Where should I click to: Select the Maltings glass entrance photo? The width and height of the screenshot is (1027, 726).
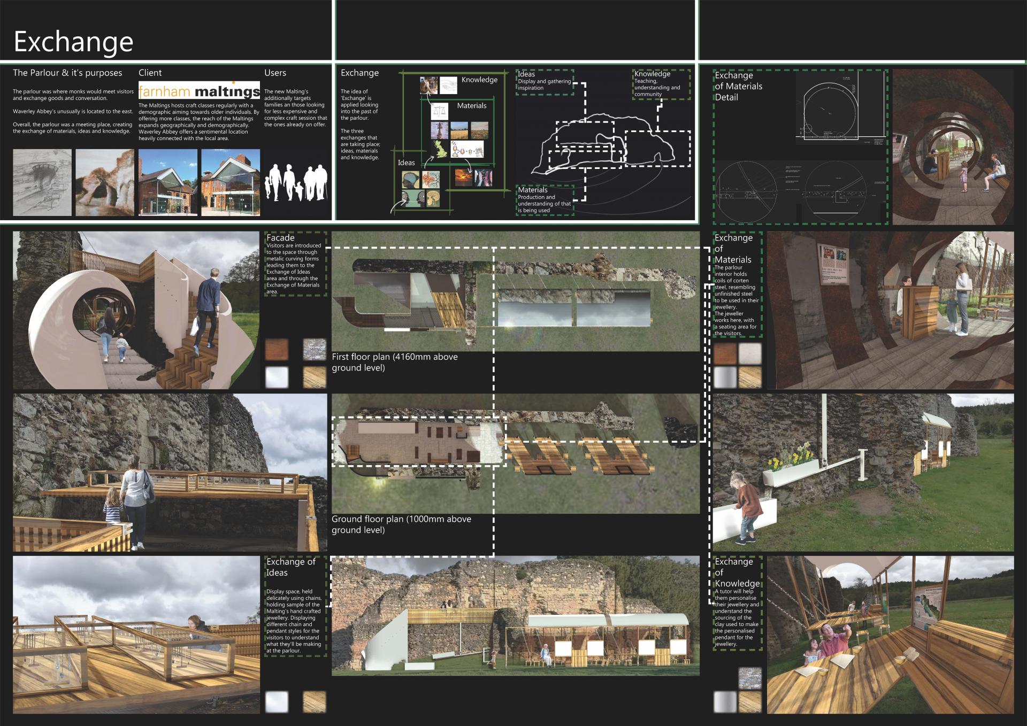[231, 182]
